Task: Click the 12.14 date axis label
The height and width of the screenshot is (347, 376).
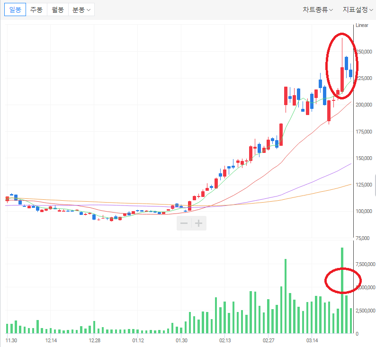Action: point(51,340)
